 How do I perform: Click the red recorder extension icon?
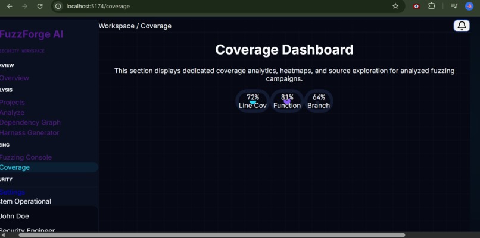416,6
